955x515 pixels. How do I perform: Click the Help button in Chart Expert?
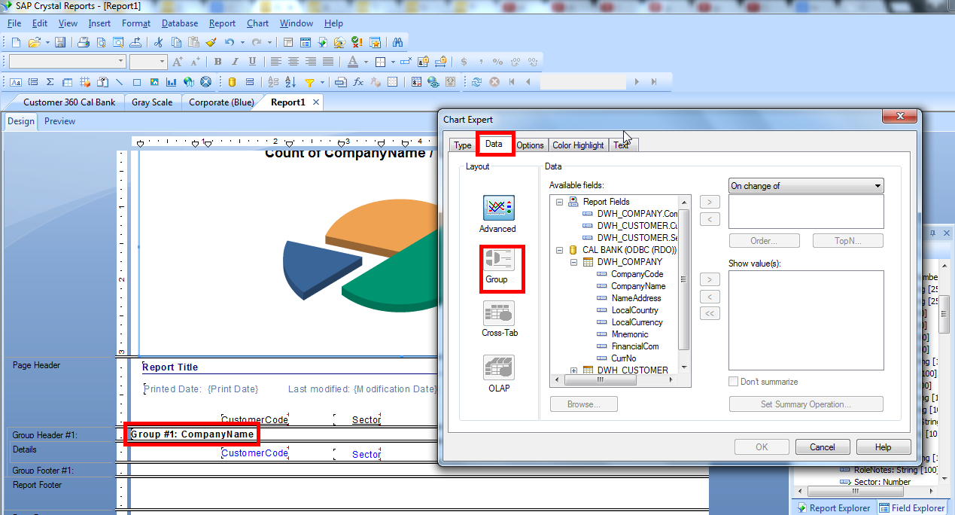coord(884,446)
